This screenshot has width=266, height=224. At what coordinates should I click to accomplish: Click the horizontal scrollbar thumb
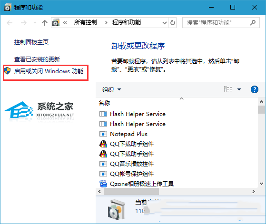click(131, 192)
